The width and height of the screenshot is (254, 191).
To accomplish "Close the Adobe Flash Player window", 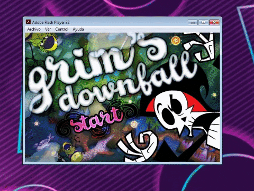I will tap(214, 22).
